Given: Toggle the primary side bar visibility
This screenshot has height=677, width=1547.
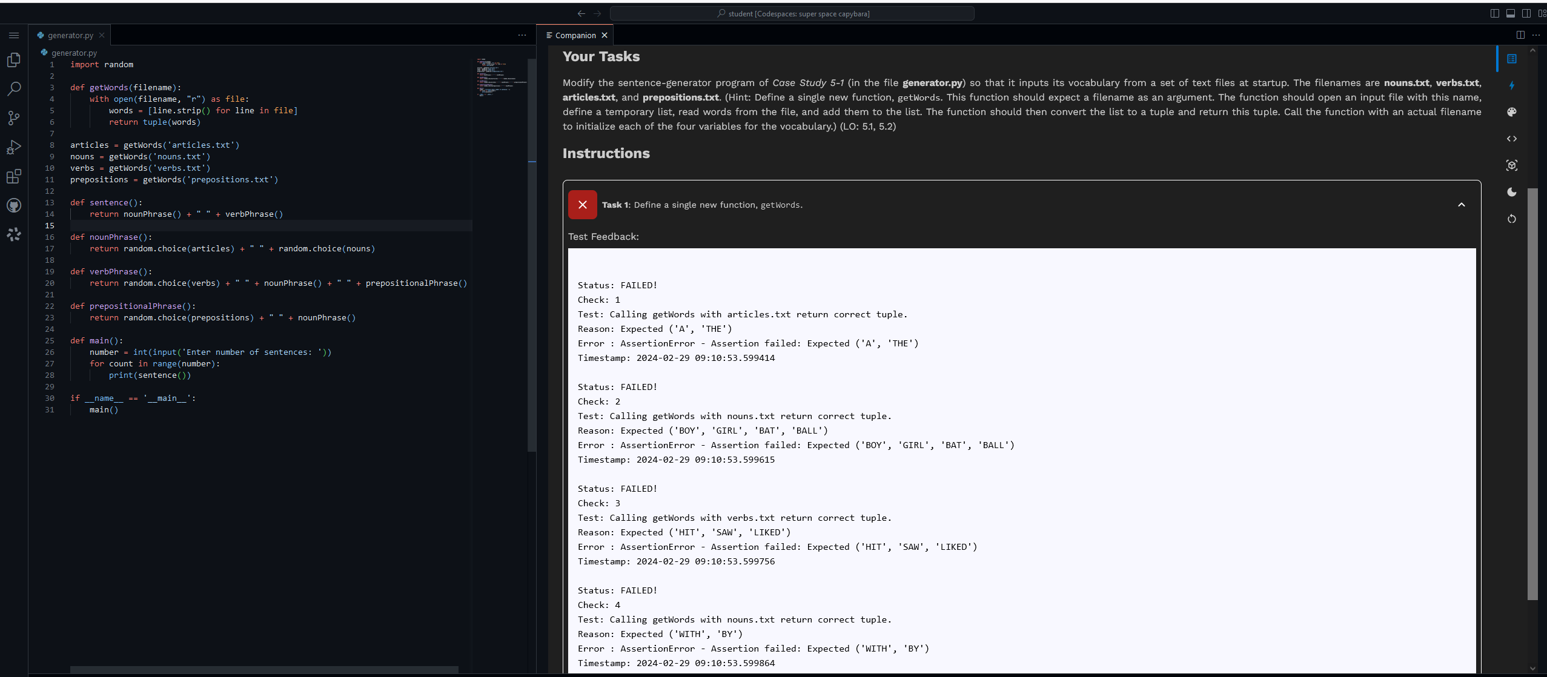Looking at the screenshot, I should [x=1495, y=13].
